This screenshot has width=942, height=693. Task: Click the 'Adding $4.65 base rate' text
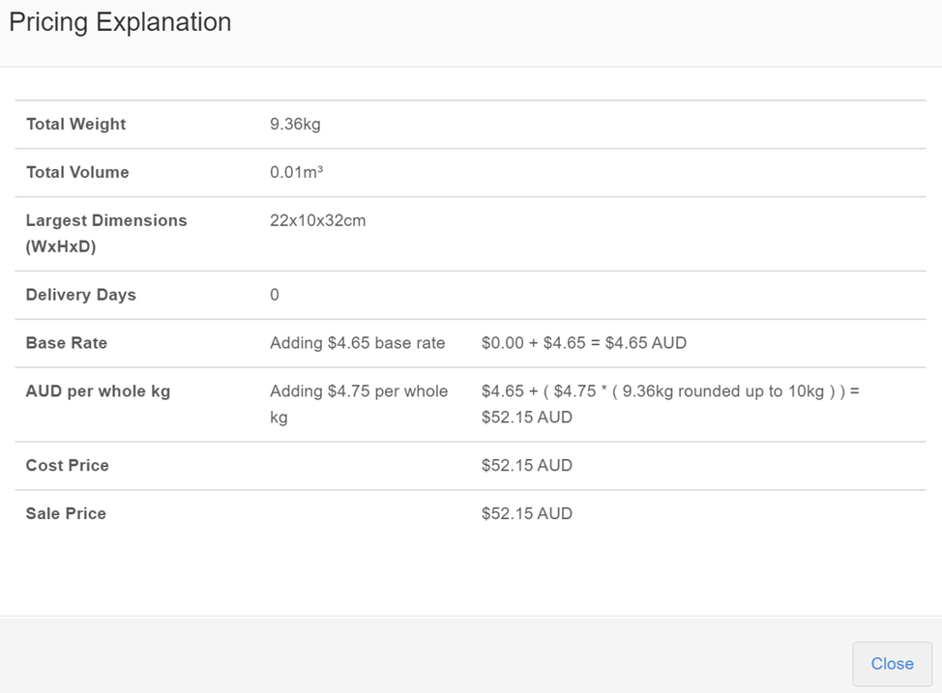(358, 343)
